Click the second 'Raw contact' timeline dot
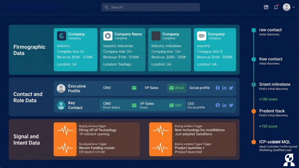Viewport: 299px width, 168px height. 254,59
